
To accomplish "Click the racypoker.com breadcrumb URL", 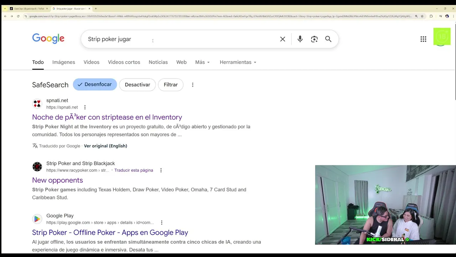I will click(78, 170).
